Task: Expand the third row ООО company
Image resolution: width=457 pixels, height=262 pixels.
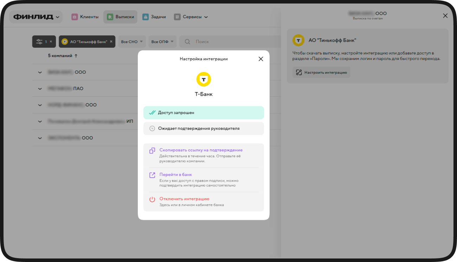Action: coord(40,105)
